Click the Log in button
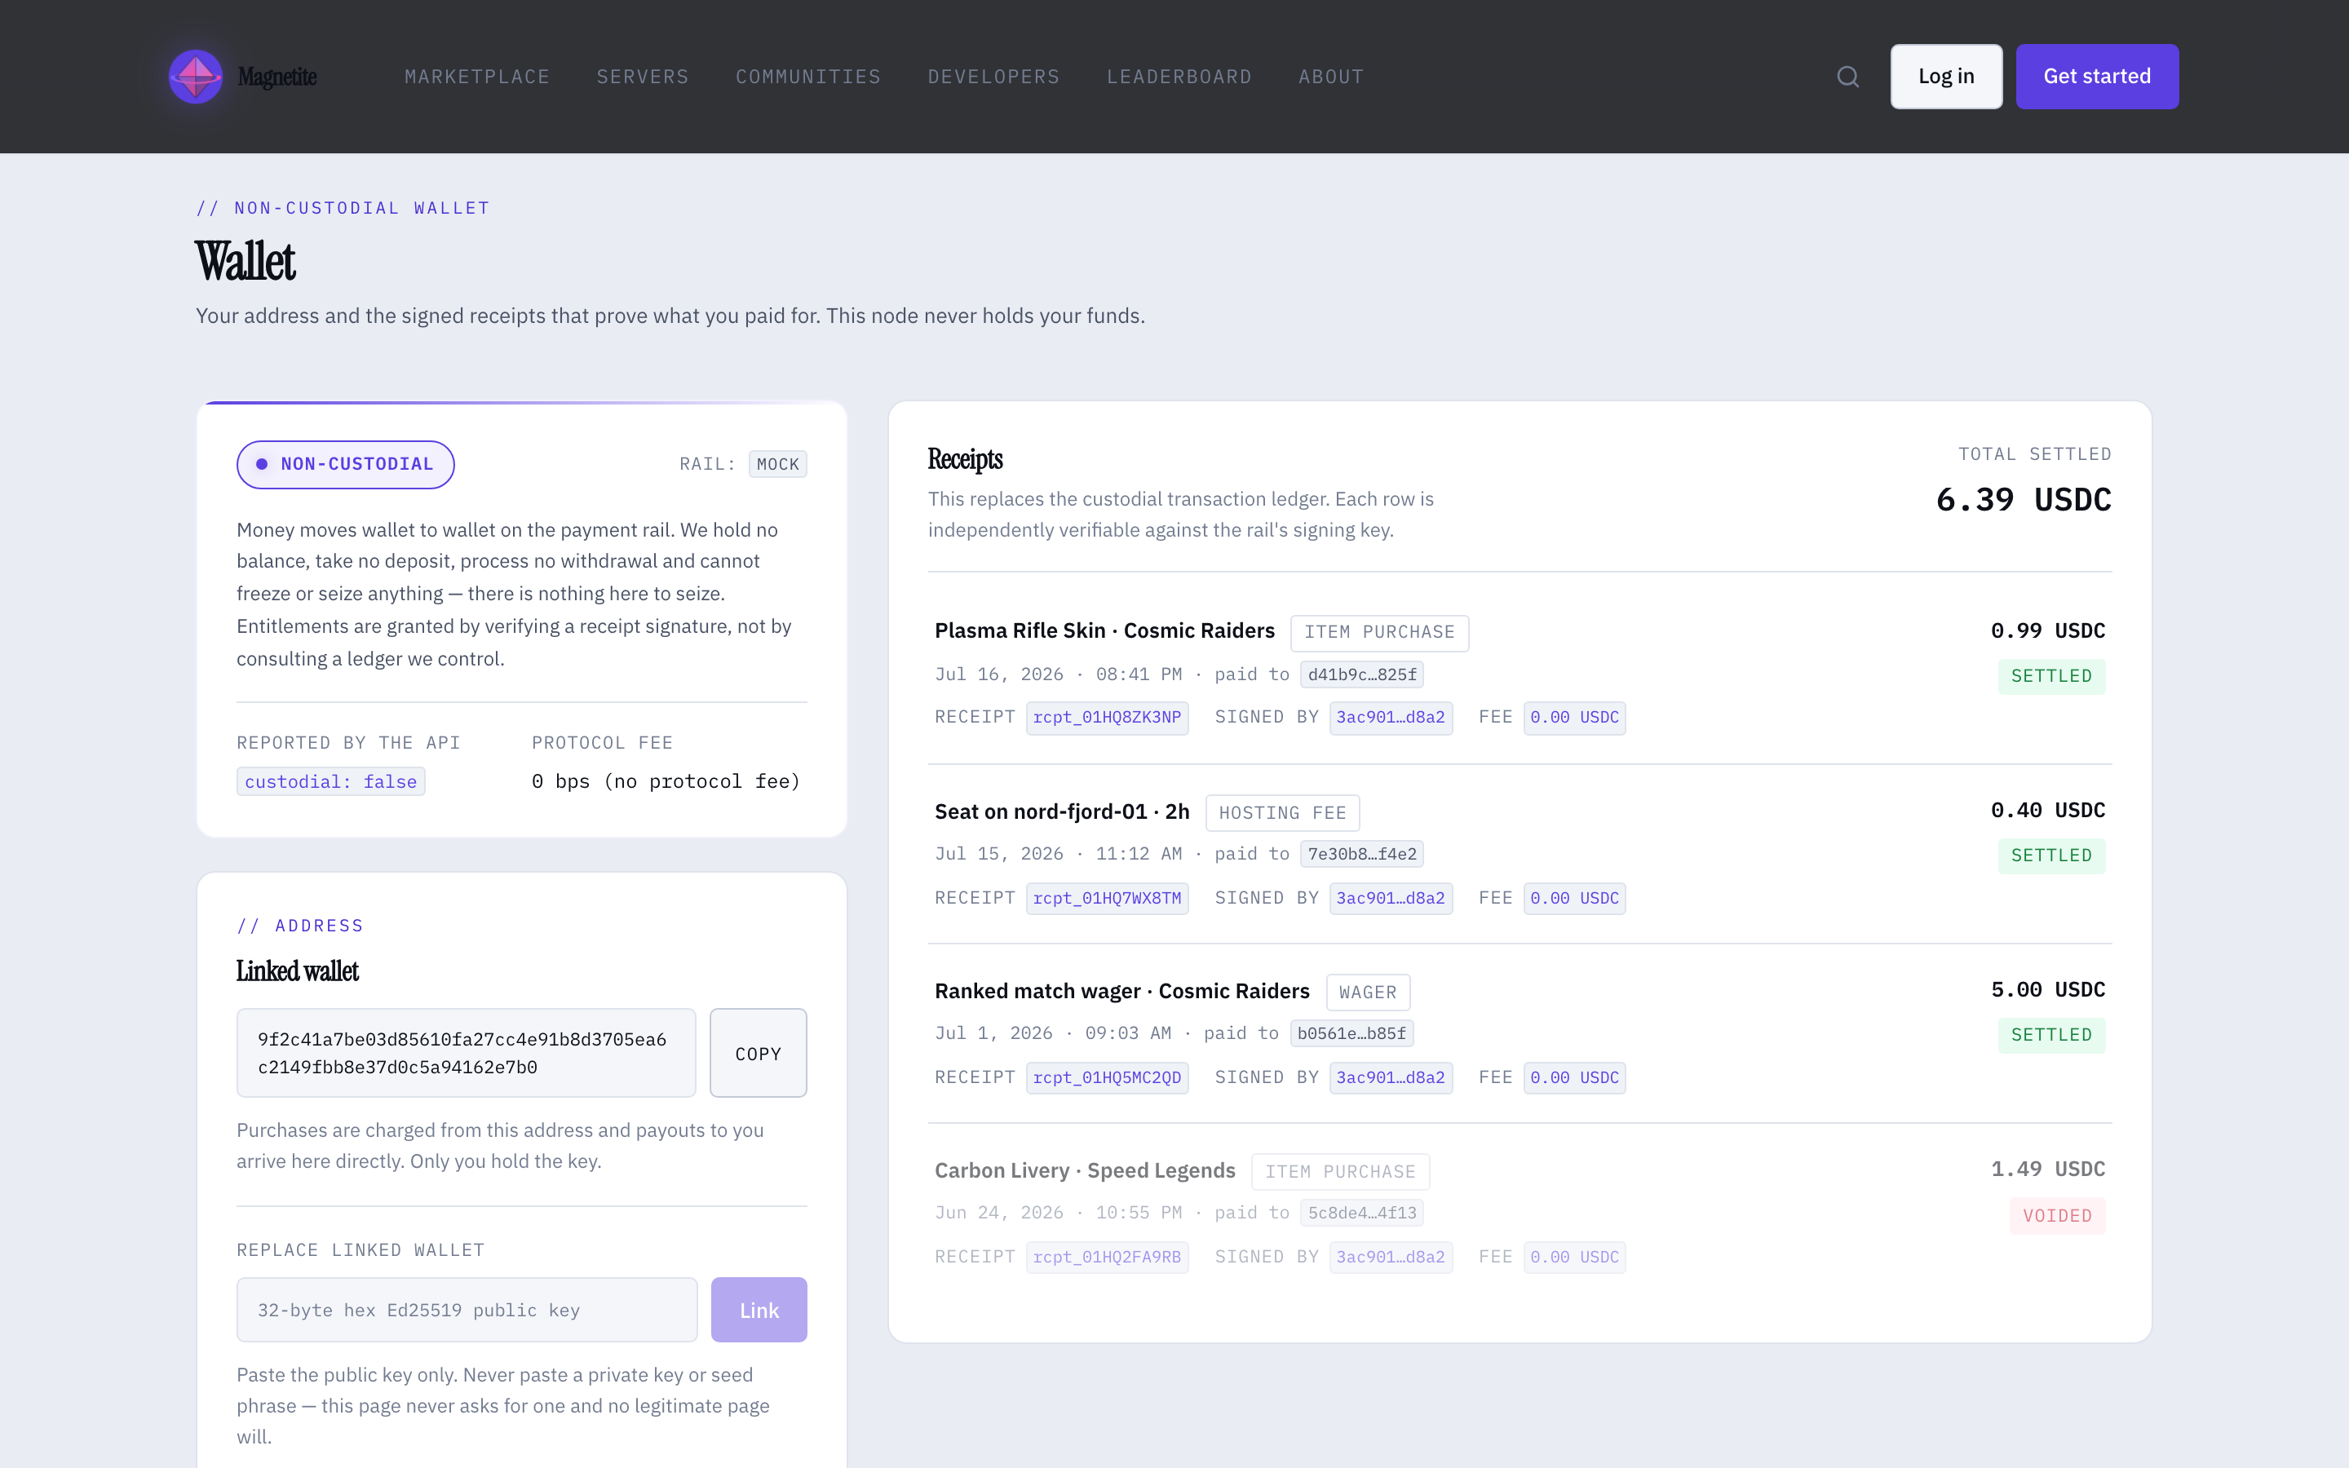Image resolution: width=2349 pixels, height=1468 pixels. coord(1946,77)
